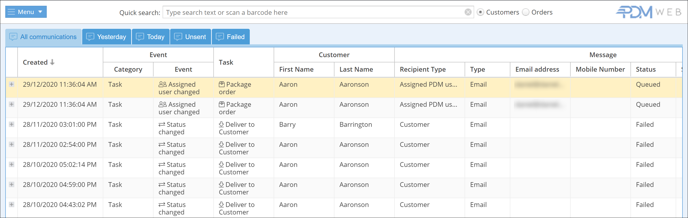Open the Menu dropdown arrow

[x=40, y=12]
